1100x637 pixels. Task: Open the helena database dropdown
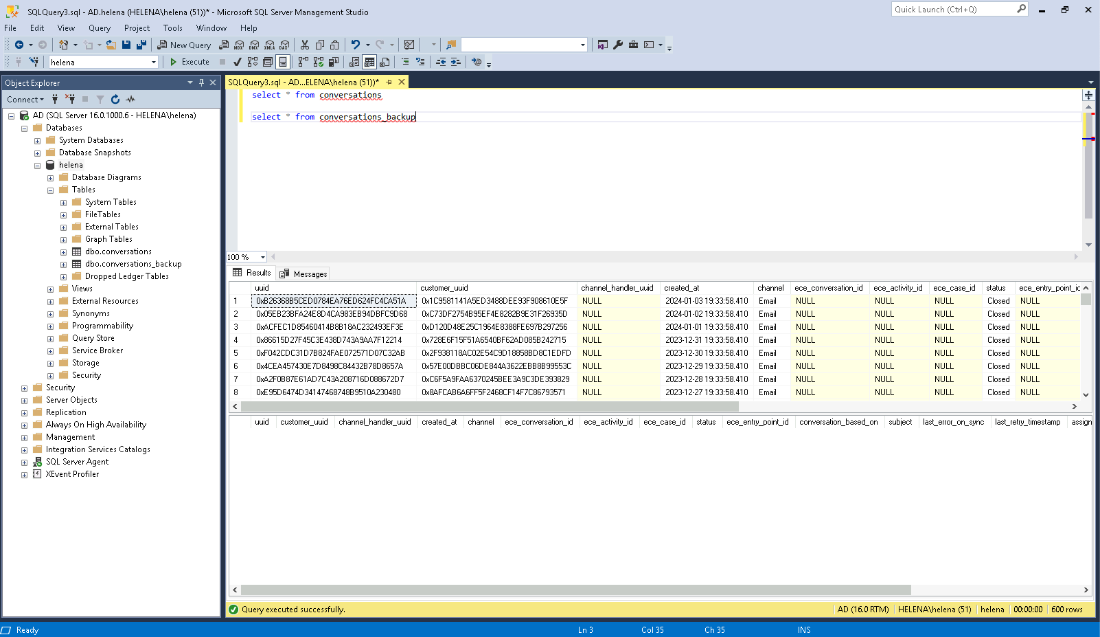pos(154,62)
